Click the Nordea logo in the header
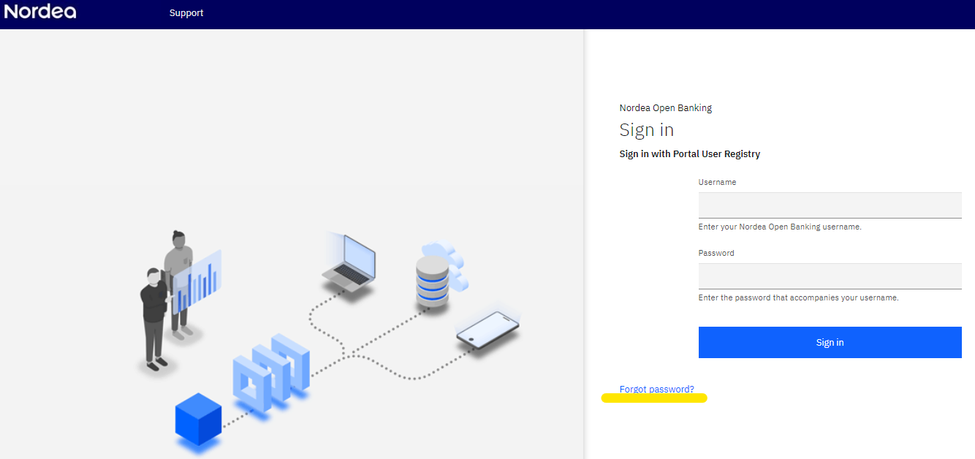This screenshot has width=975, height=459. 40,11
